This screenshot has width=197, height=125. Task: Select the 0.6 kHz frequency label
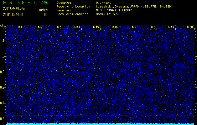[x=3, y=118]
